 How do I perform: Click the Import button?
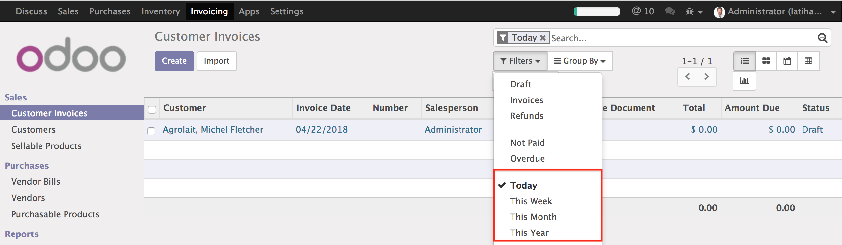(x=217, y=61)
